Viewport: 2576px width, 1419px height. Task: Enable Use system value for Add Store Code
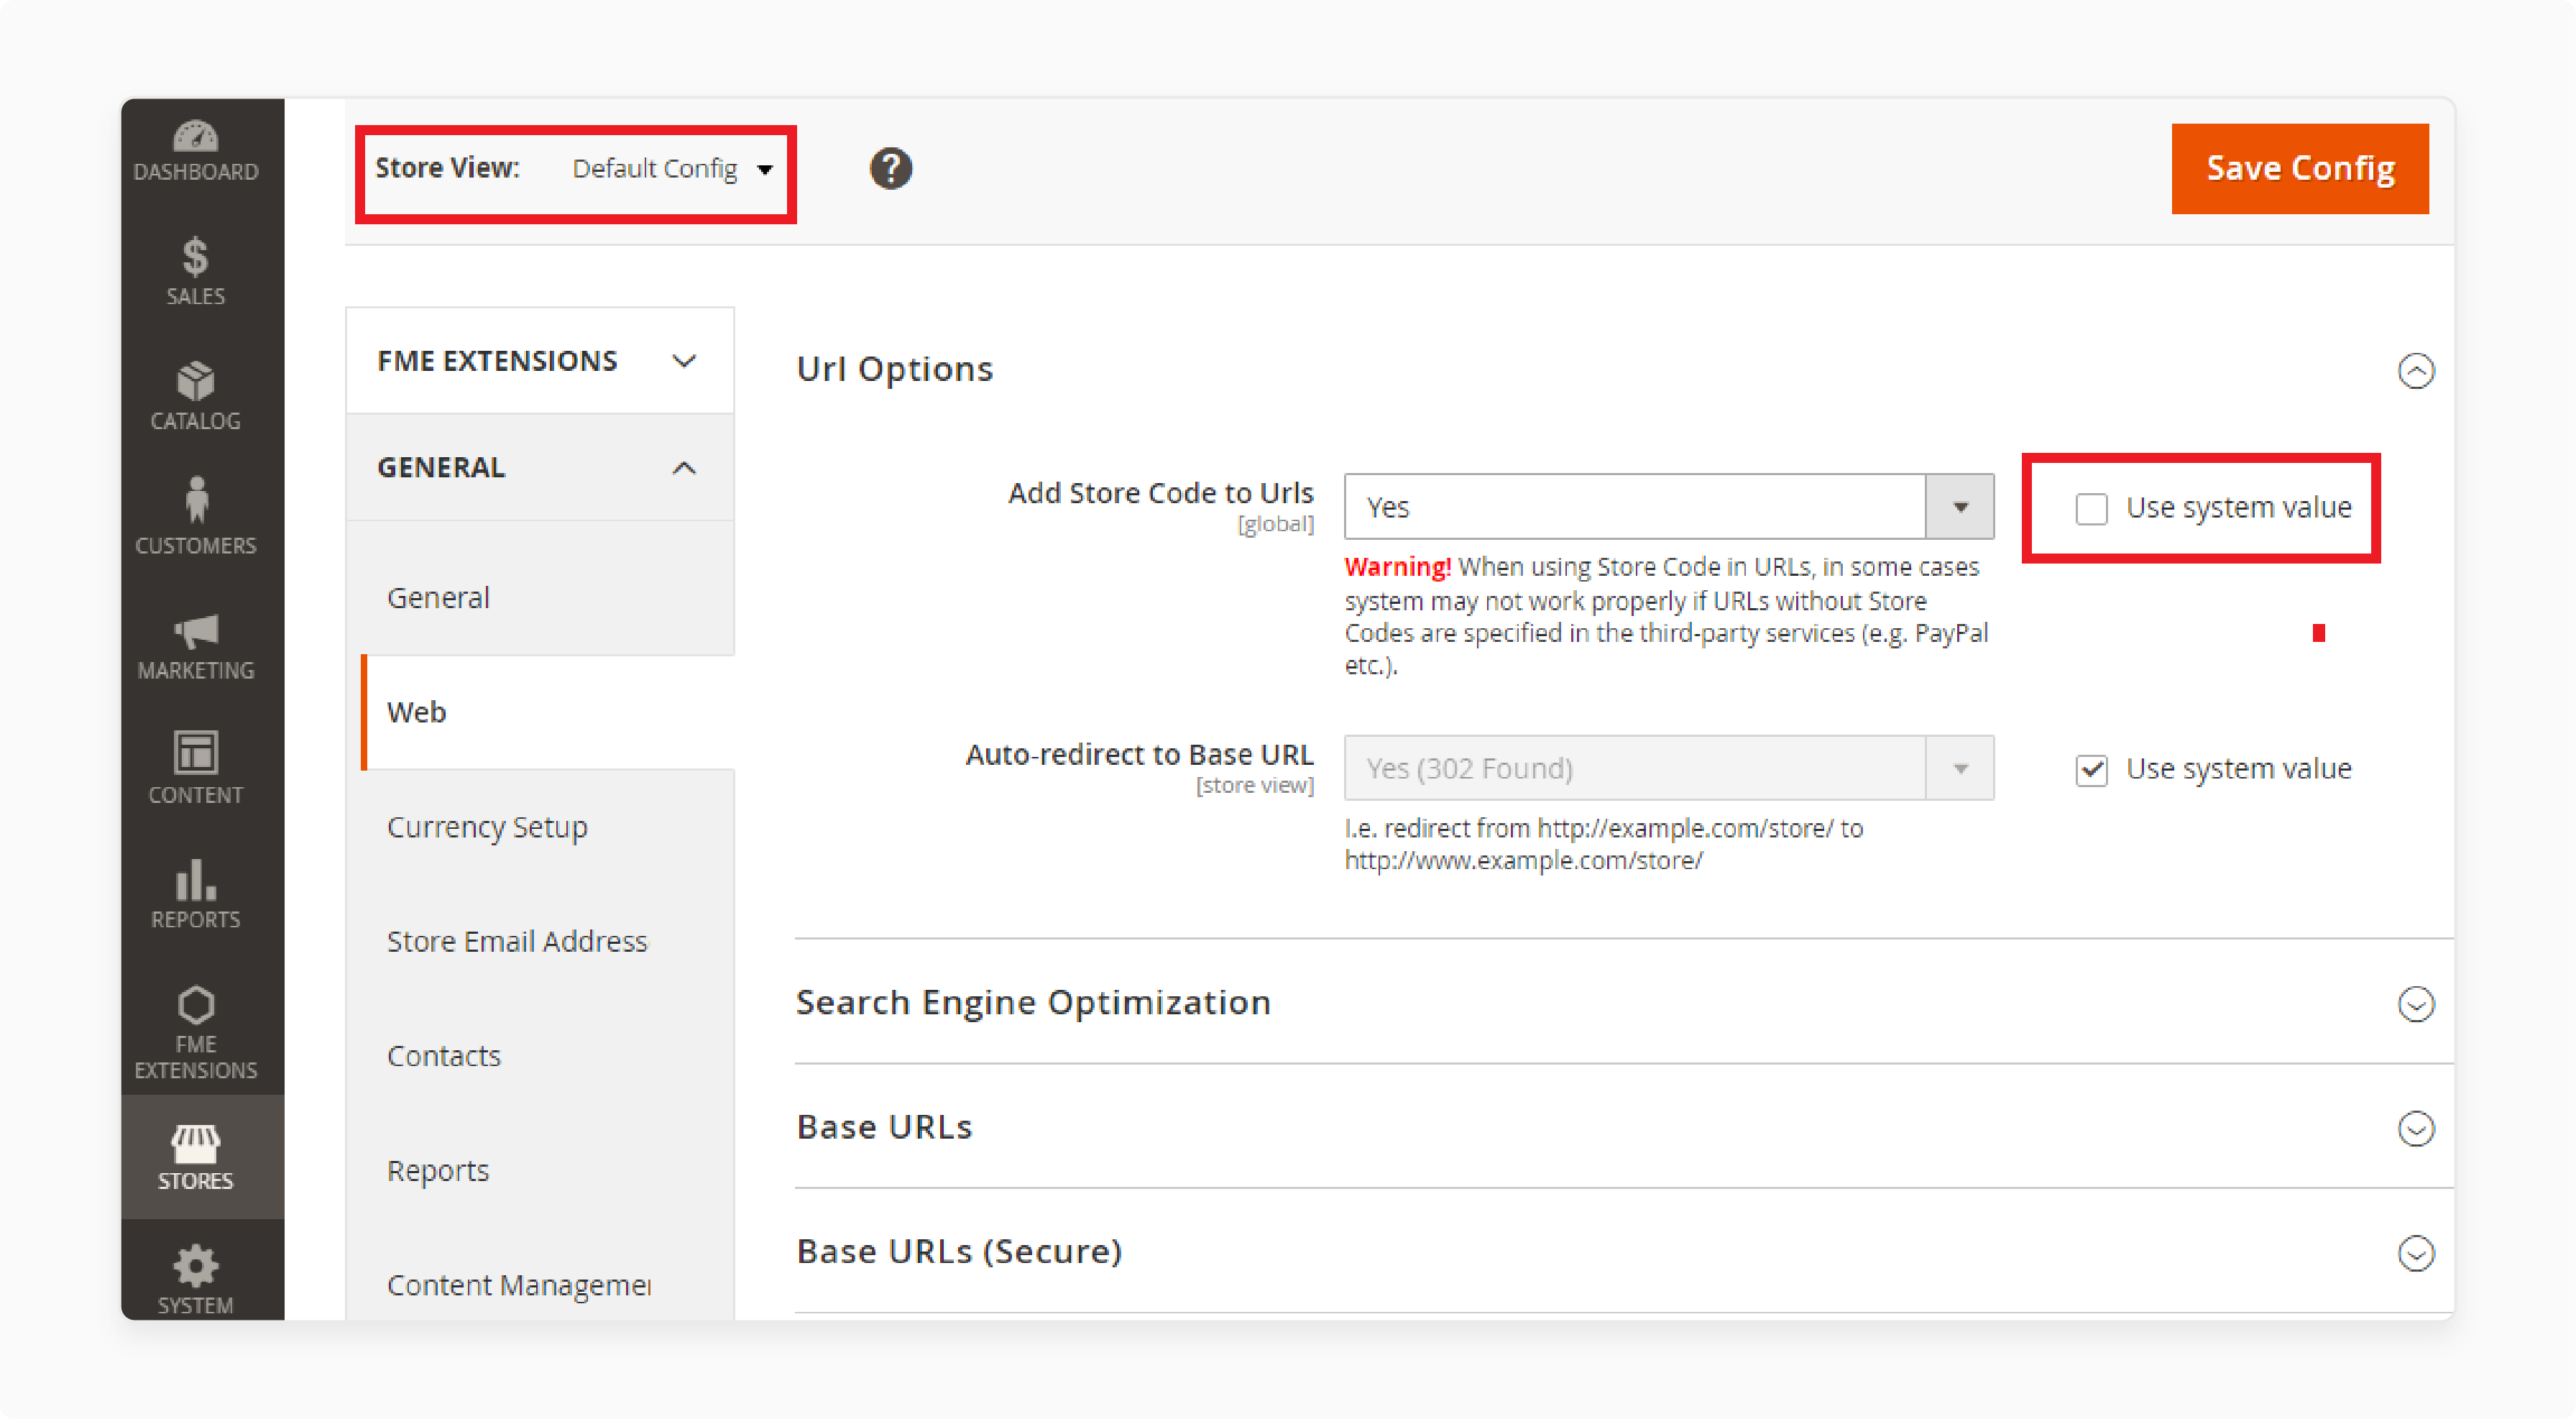pyautogui.click(x=2081, y=507)
